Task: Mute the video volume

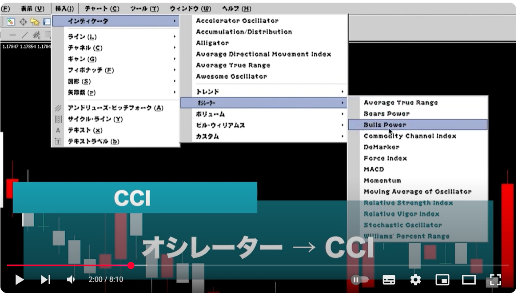Action: tap(71, 280)
